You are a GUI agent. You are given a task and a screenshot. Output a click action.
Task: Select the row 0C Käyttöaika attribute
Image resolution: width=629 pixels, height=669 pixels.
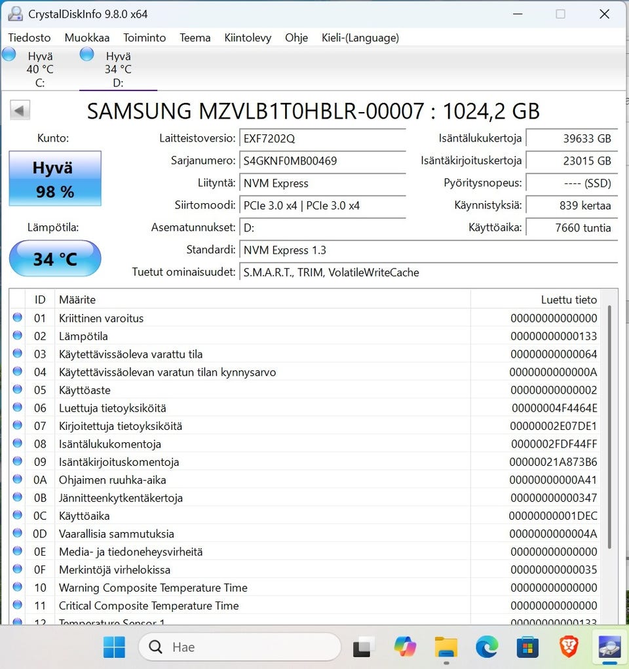point(305,516)
